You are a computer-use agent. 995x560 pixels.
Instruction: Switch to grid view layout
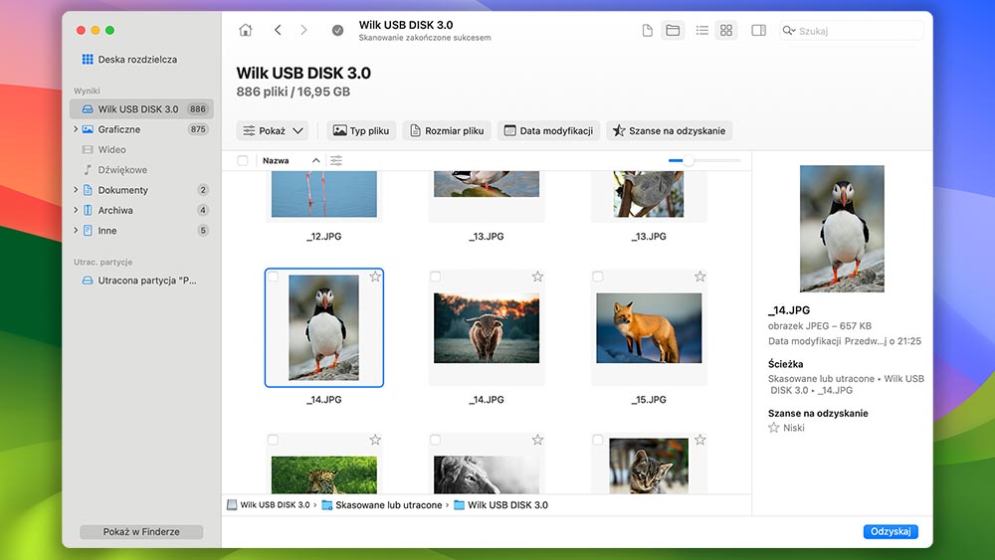pyautogui.click(x=726, y=31)
